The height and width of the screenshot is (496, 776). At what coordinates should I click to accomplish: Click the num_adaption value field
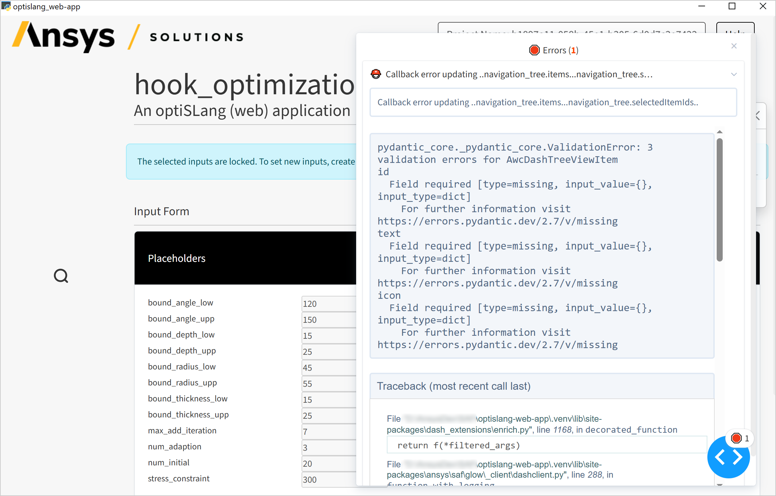[329, 447]
